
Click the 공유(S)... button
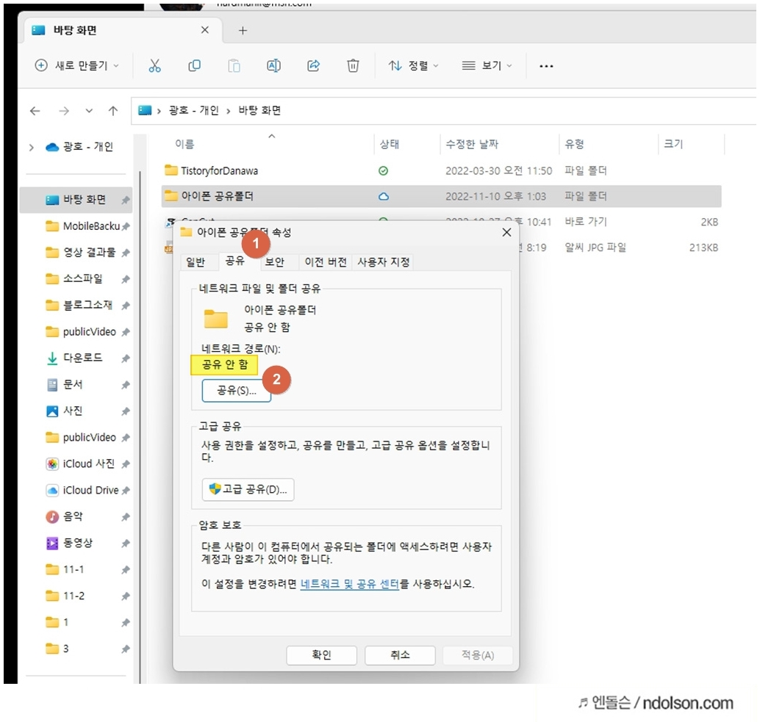[x=237, y=390]
